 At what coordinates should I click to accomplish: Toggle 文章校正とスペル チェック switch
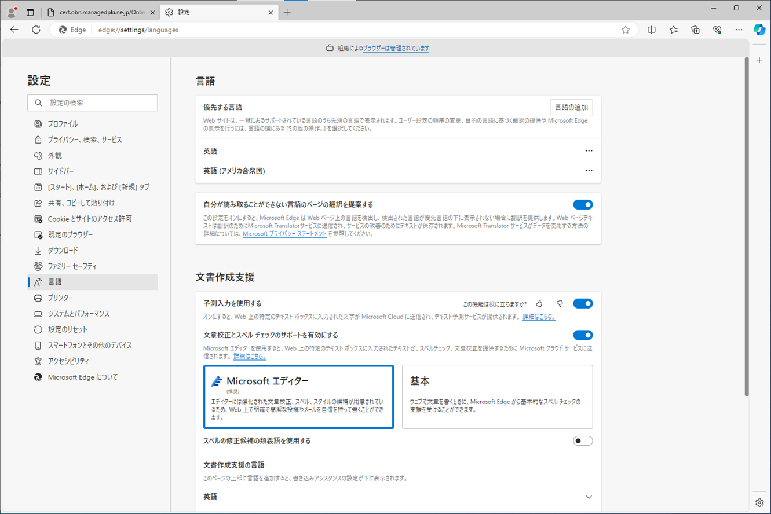click(583, 335)
